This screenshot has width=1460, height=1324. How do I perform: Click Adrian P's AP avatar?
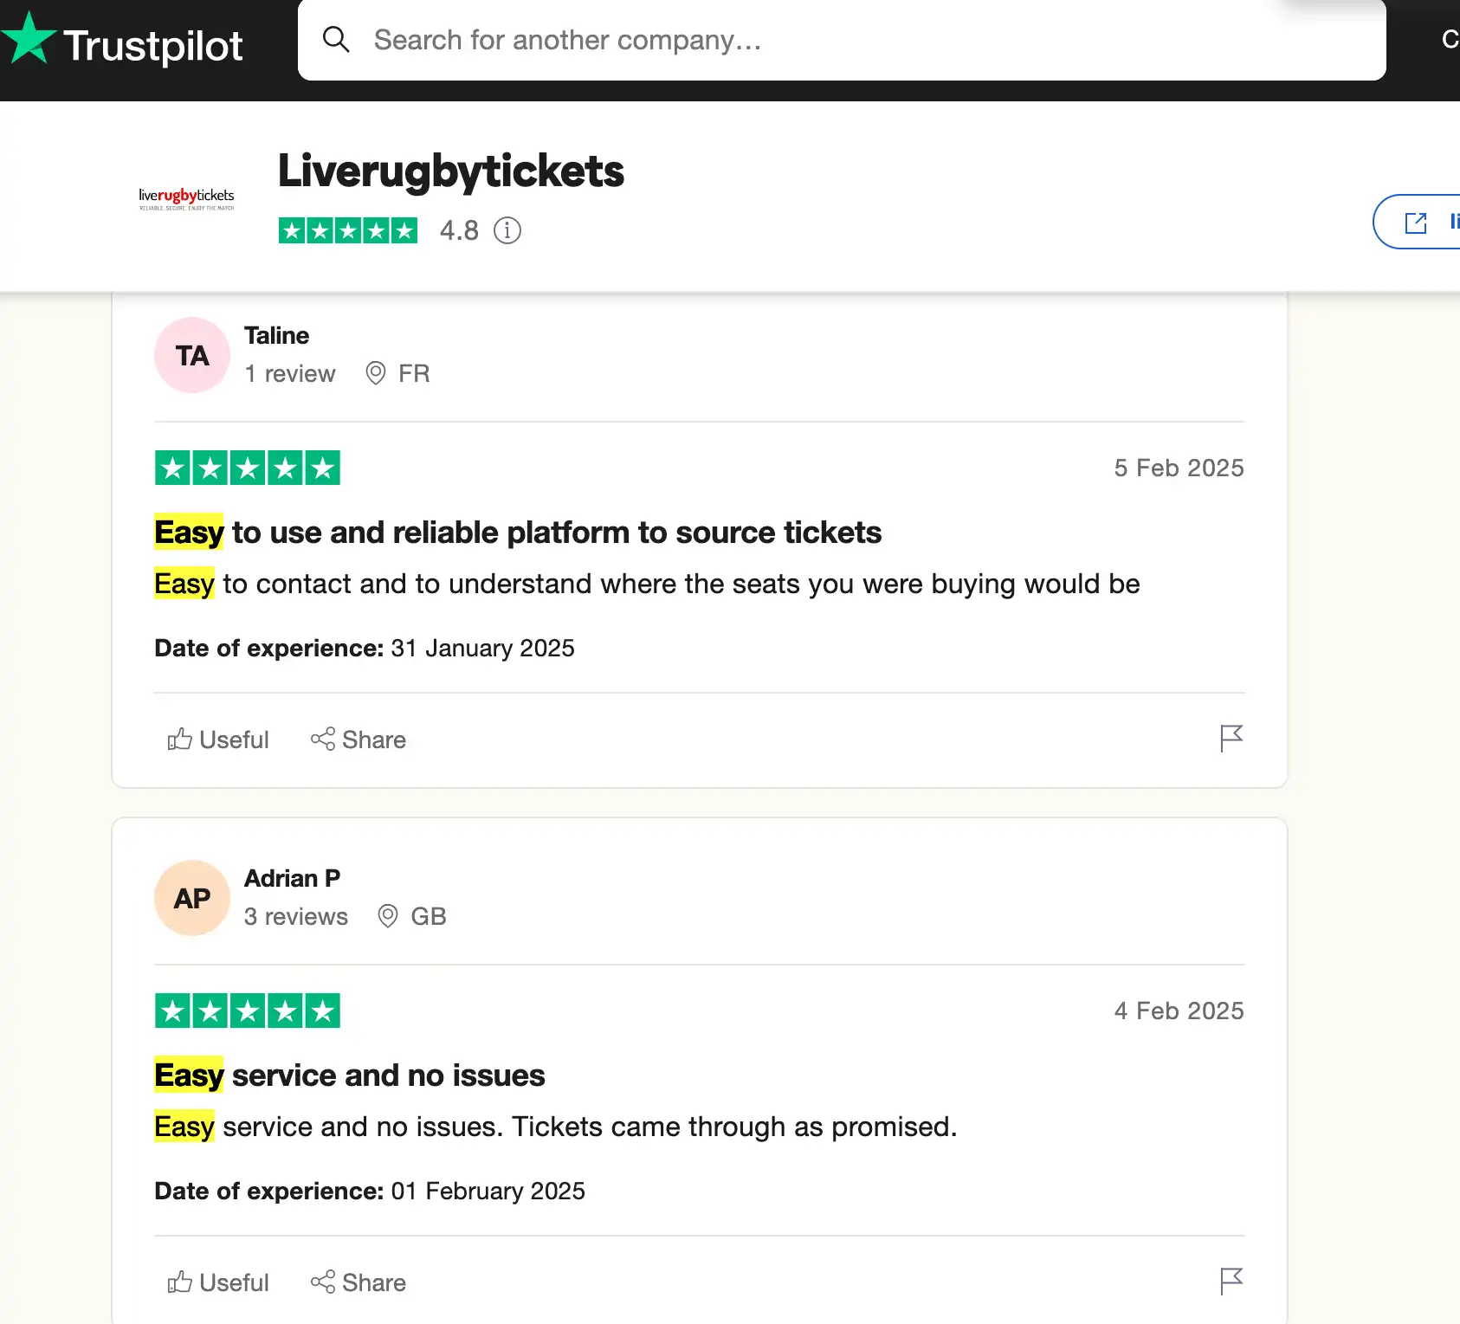(x=191, y=898)
